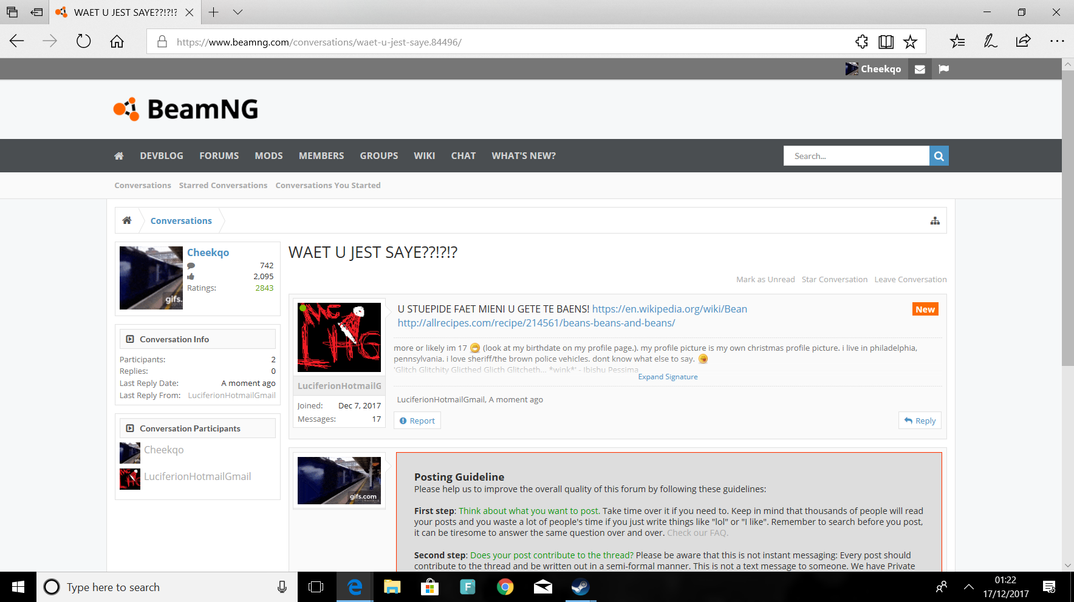Open Chrome from the taskbar
Screen dimensions: 1074x602
point(505,587)
